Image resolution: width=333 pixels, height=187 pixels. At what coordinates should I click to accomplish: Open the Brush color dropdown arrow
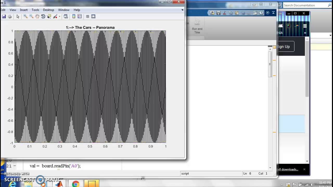pyautogui.click(x=60, y=16)
